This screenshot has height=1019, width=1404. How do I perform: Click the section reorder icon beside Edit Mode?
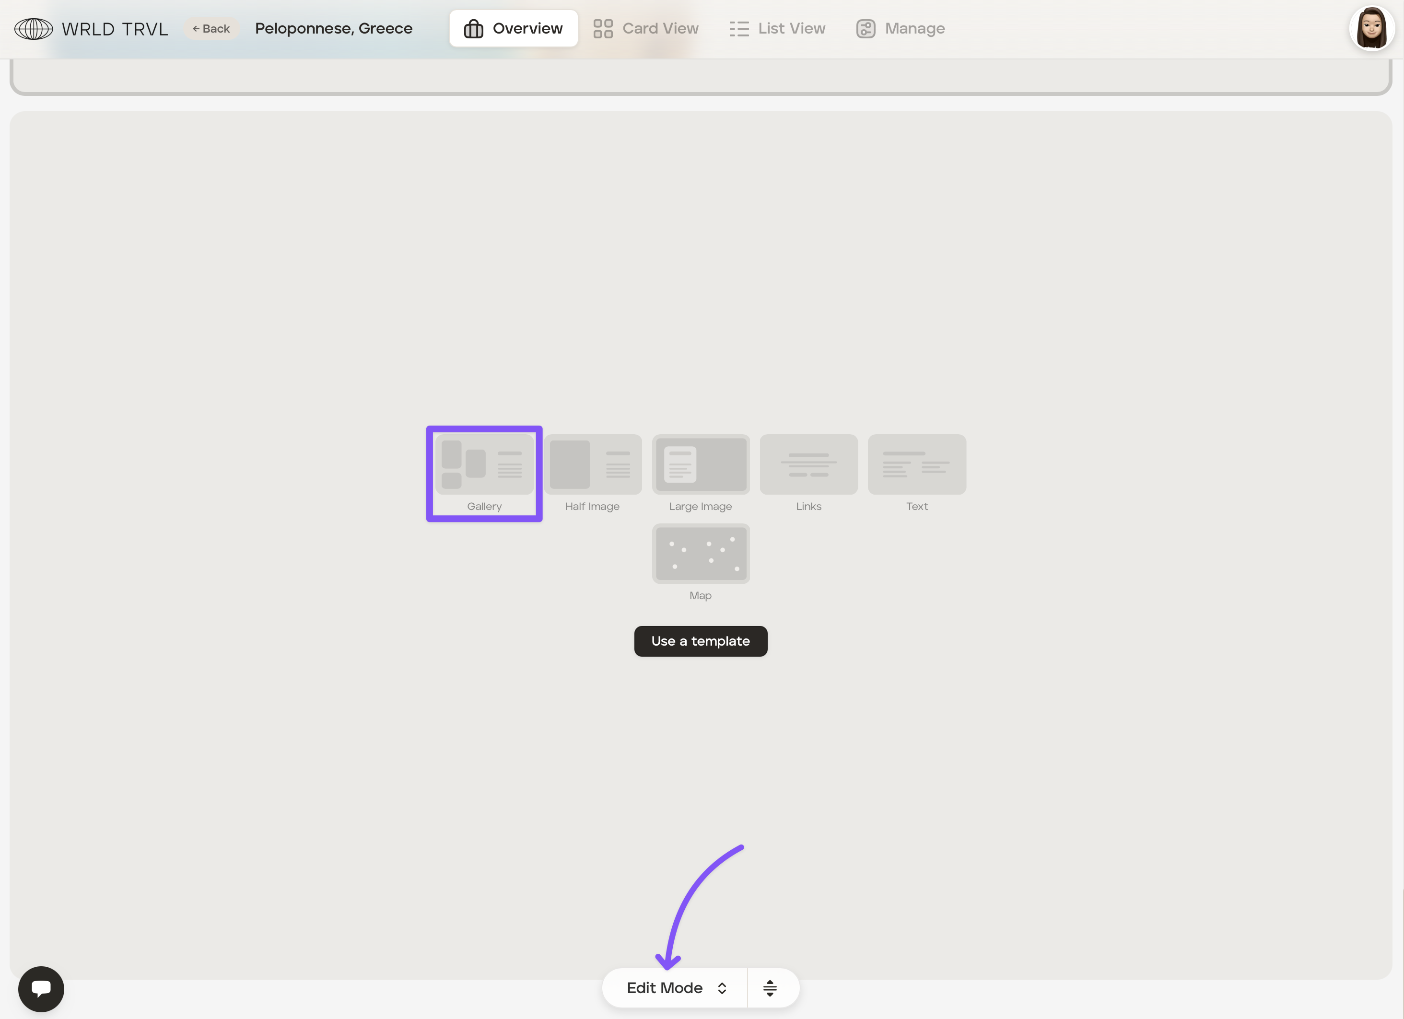click(770, 988)
